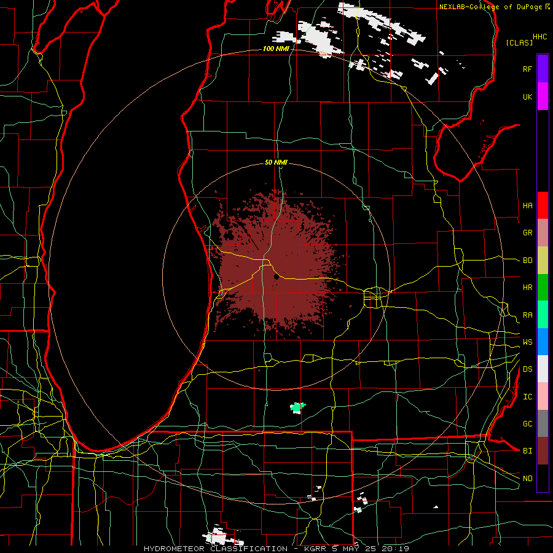Screen dimensions: 553x553
Task: Select the dusty pink GR legend swatch
Action: (543, 233)
